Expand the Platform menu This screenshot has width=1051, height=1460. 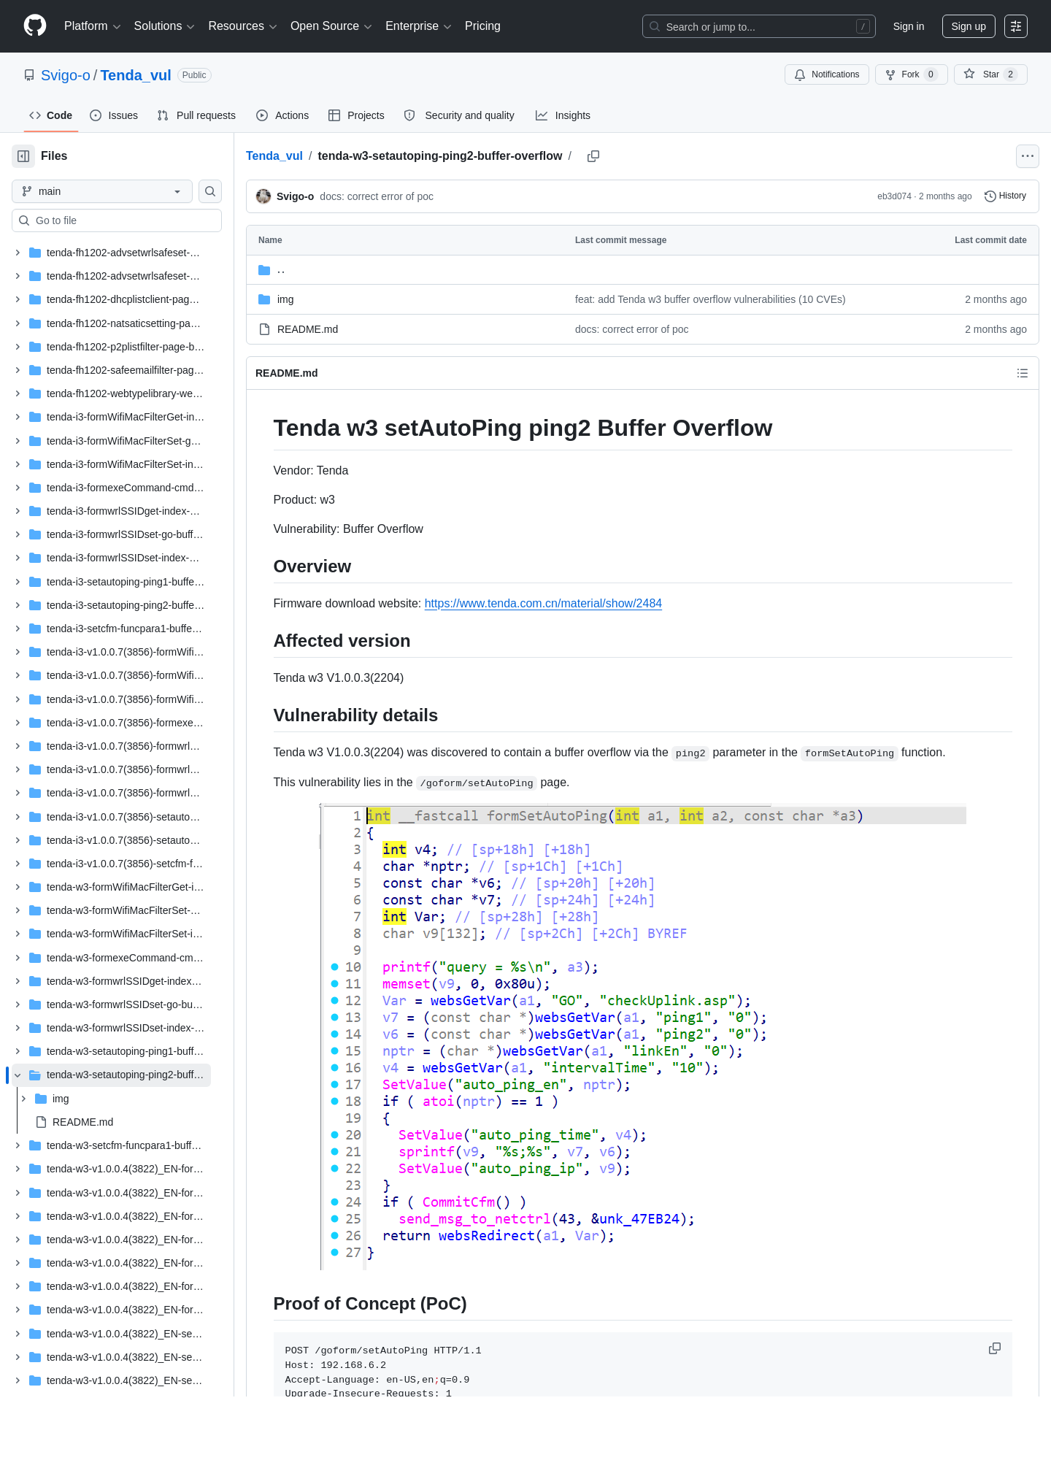pos(92,26)
